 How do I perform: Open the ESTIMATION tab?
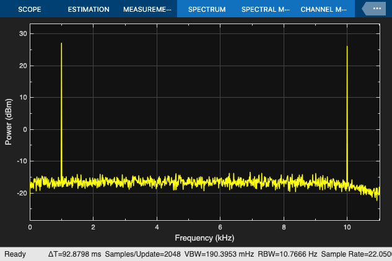tap(89, 9)
